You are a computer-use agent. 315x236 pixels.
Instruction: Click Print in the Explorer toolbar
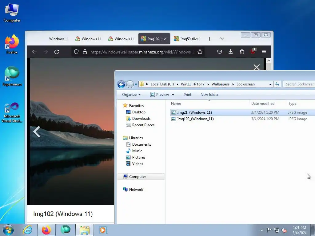click(187, 95)
